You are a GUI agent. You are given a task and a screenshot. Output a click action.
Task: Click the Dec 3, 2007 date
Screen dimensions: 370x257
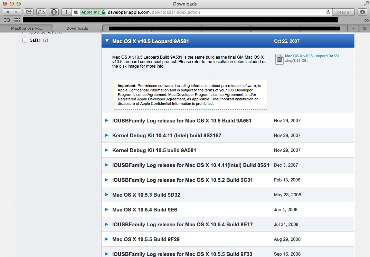pos(286,165)
